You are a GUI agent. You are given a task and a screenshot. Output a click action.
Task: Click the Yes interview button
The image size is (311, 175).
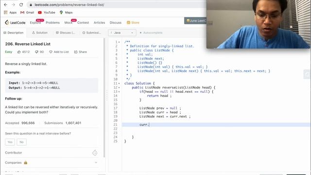[10, 142]
